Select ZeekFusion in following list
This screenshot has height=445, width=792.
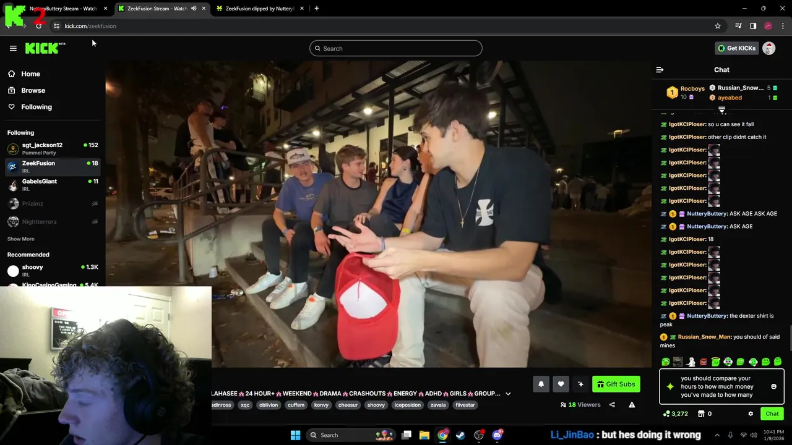53,166
